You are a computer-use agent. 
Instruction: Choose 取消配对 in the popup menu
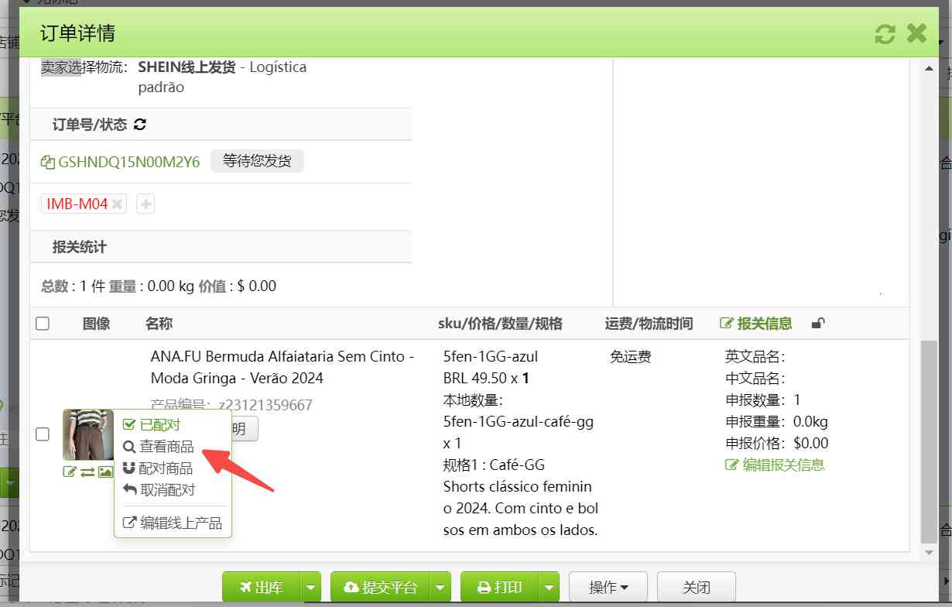[x=166, y=490]
